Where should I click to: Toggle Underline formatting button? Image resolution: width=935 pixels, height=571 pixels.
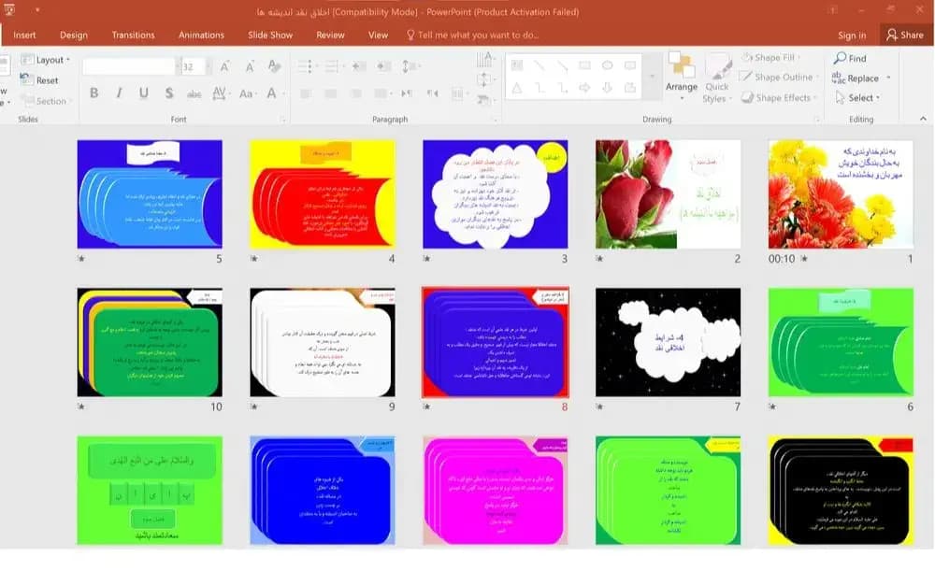coord(144,93)
